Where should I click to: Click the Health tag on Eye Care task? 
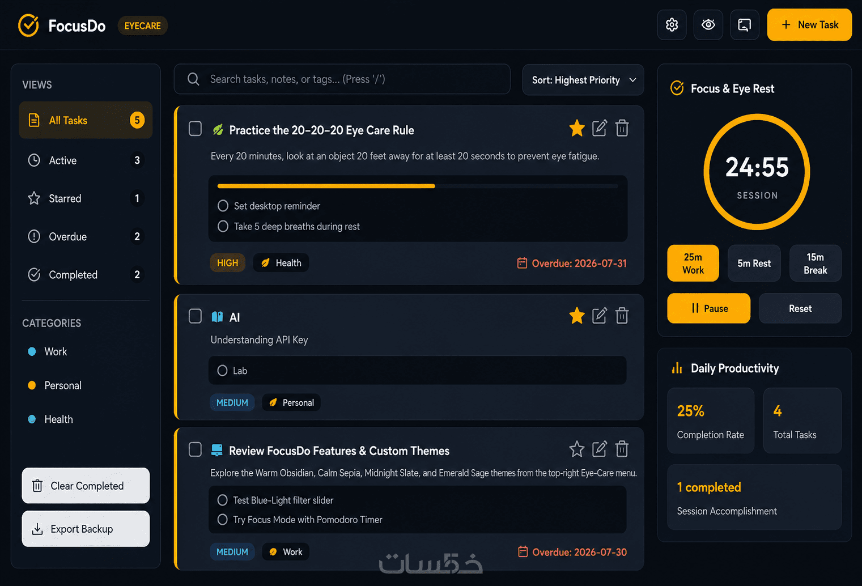[x=281, y=263]
